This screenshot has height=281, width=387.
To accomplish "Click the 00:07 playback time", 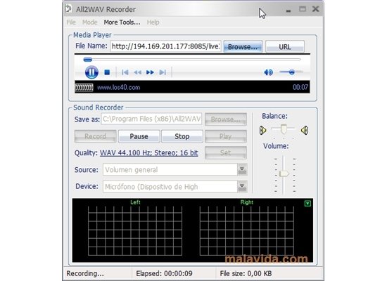I will point(300,87).
